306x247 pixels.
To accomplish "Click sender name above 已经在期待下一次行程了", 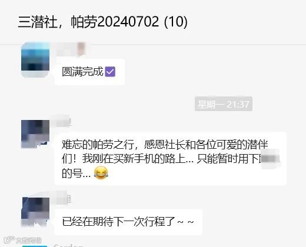I will [64, 199].
